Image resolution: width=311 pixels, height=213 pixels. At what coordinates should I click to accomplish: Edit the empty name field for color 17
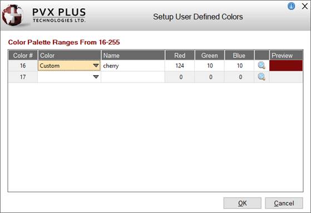coord(133,77)
